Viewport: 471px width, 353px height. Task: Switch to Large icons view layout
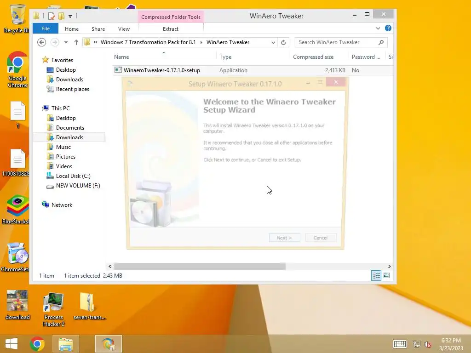(x=386, y=276)
